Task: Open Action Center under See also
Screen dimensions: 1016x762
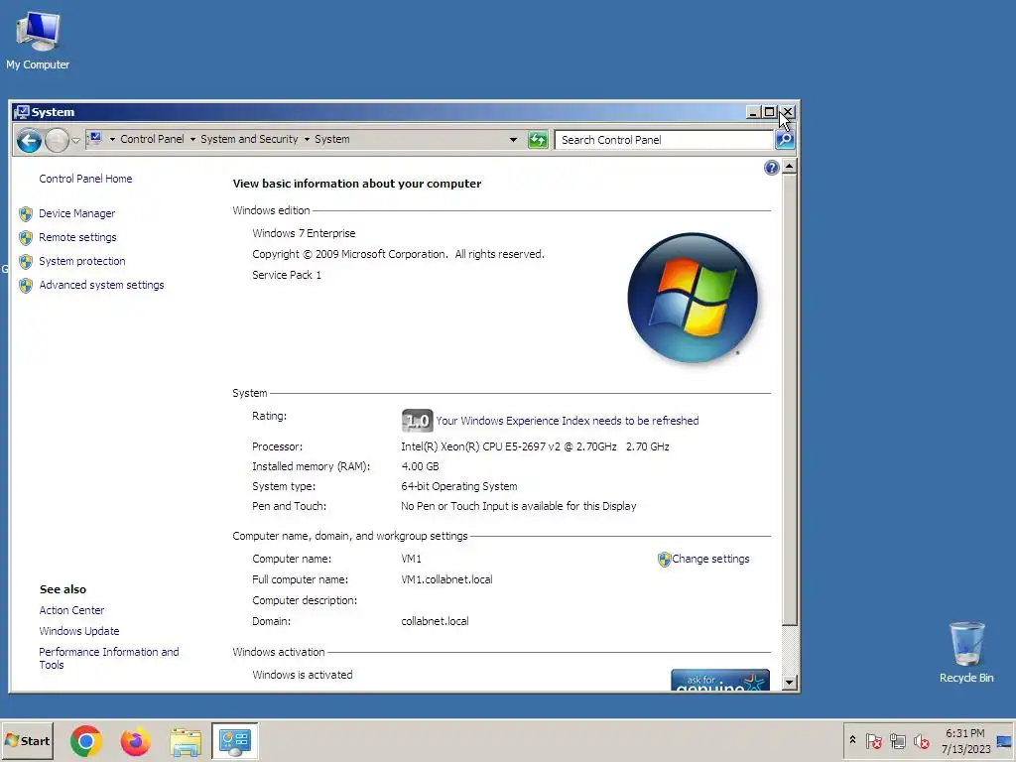Action: [x=71, y=610]
